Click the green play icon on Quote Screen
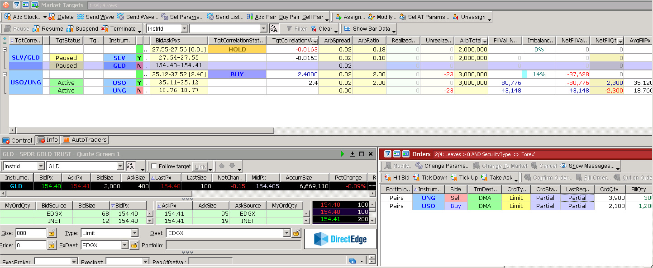Image resolution: width=653 pixels, height=268 pixels. pyautogui.click(x=343, y=154)
